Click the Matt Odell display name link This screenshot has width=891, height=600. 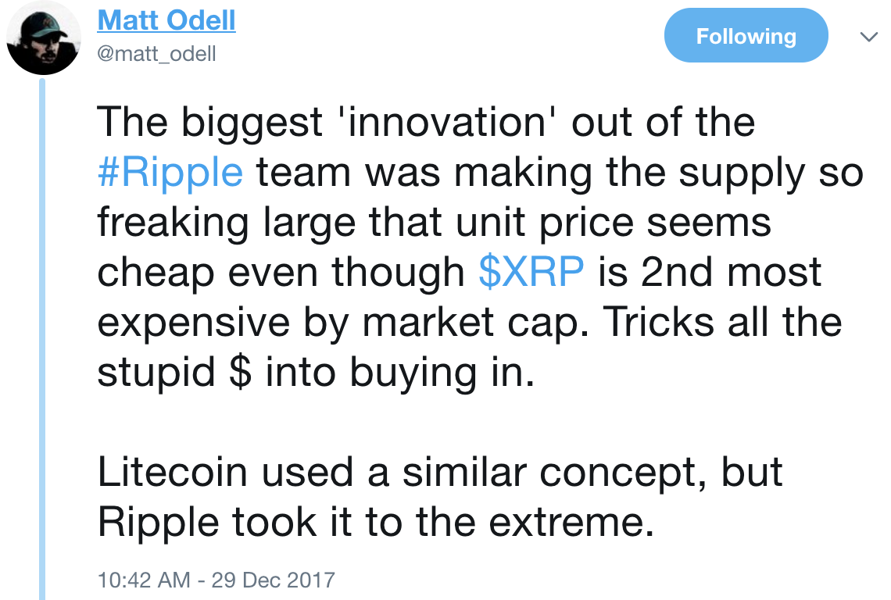[166, 20]
